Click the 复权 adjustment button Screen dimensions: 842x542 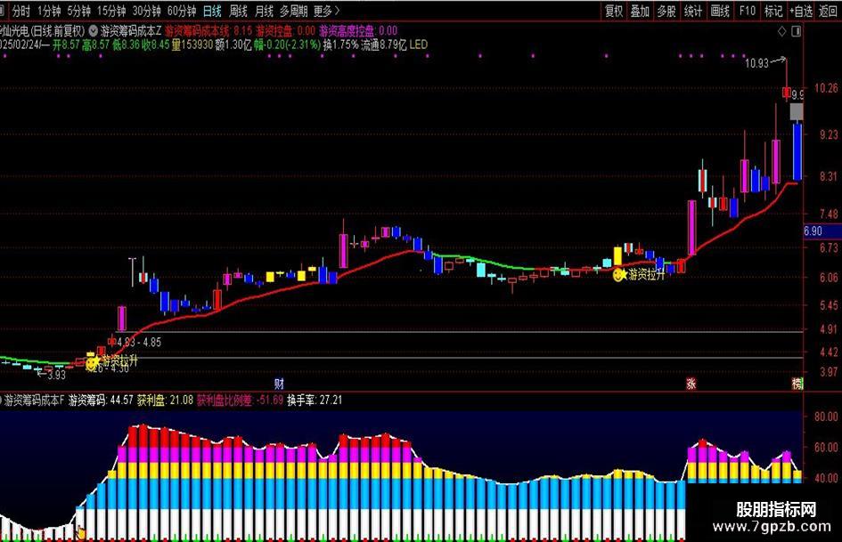point(614,11)
